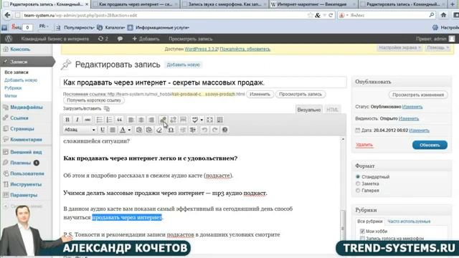Open the Абзац paragraph format dropdown
This screenshot has width=459, height=258.
click(x=80, y=130)
